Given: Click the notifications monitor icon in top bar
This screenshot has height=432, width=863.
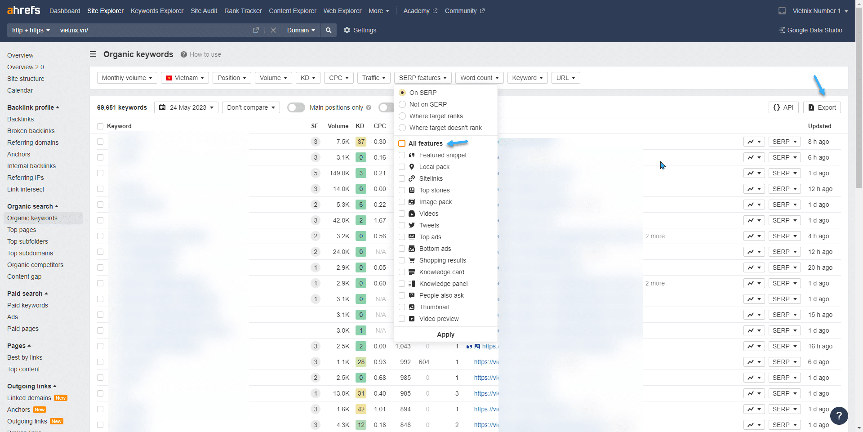Looking at the screenshot, I should pos(782,11).
